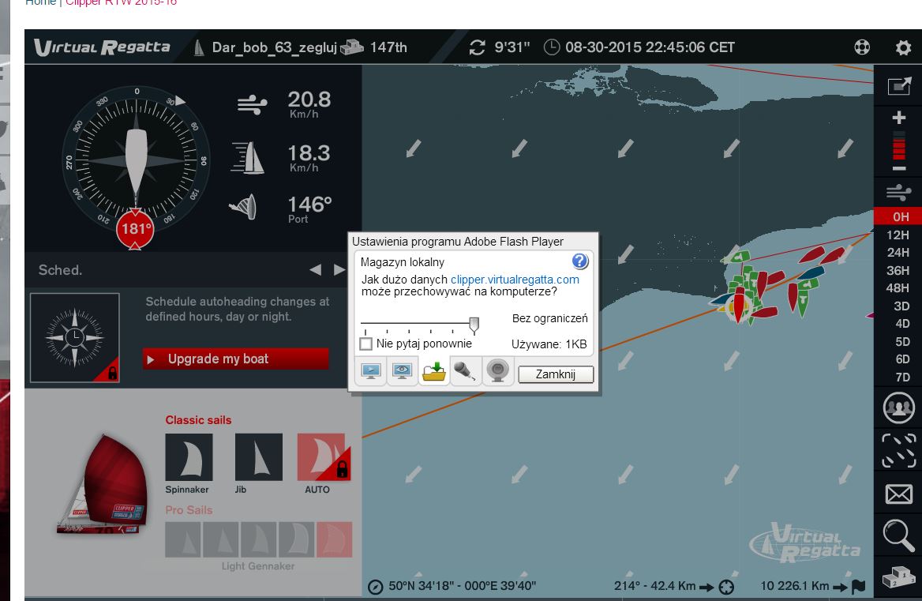Viewport: 922px width, 601px height.
Task: Zoom in the map with plus
Action: click(x=898, y=118)
